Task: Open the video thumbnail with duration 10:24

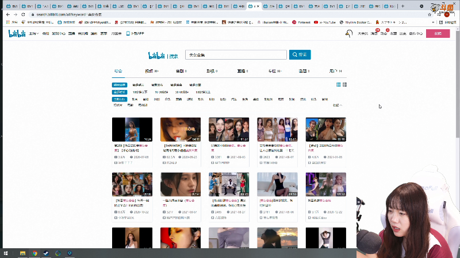Action: [x=132, y=130]
